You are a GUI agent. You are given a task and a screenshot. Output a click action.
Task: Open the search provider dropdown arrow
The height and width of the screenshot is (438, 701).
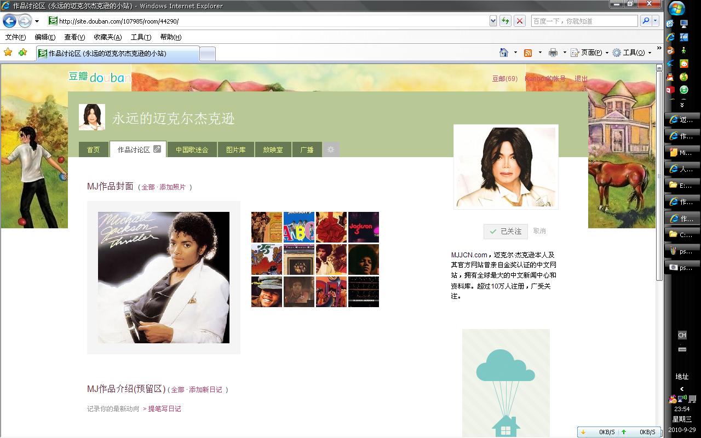coord(656,21)
